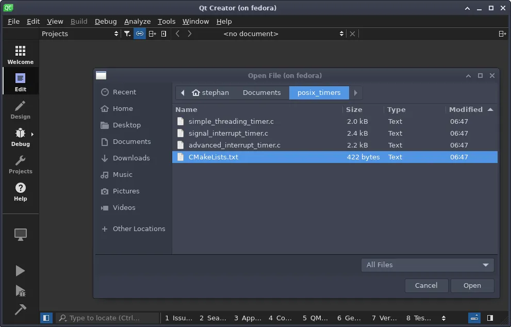Screen dimensions: 511x327
Task: Navigate back in editor history
Action: [x=177, y=34]
